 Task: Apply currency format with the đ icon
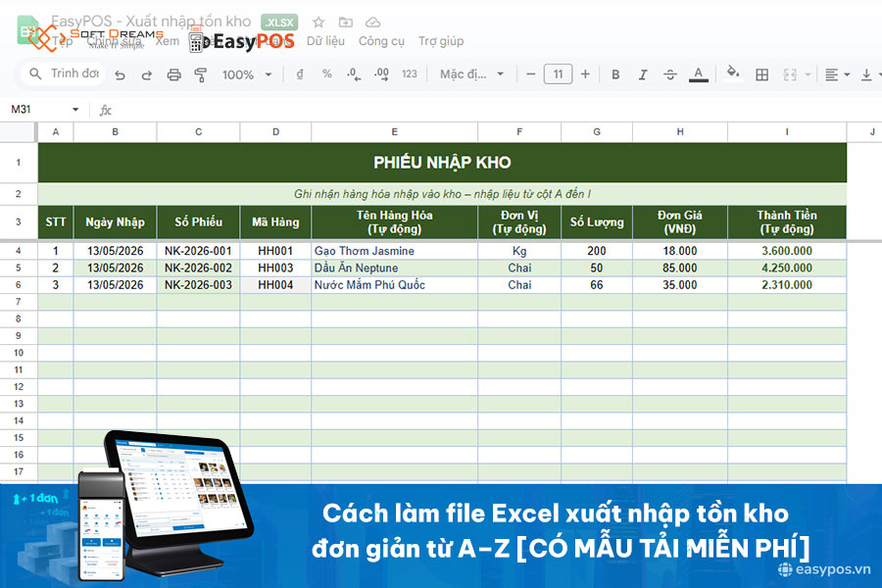[300, 74]
